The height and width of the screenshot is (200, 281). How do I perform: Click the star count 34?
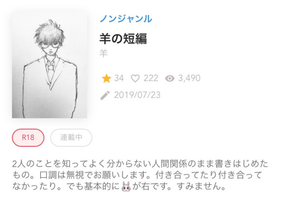coord(119,78)
